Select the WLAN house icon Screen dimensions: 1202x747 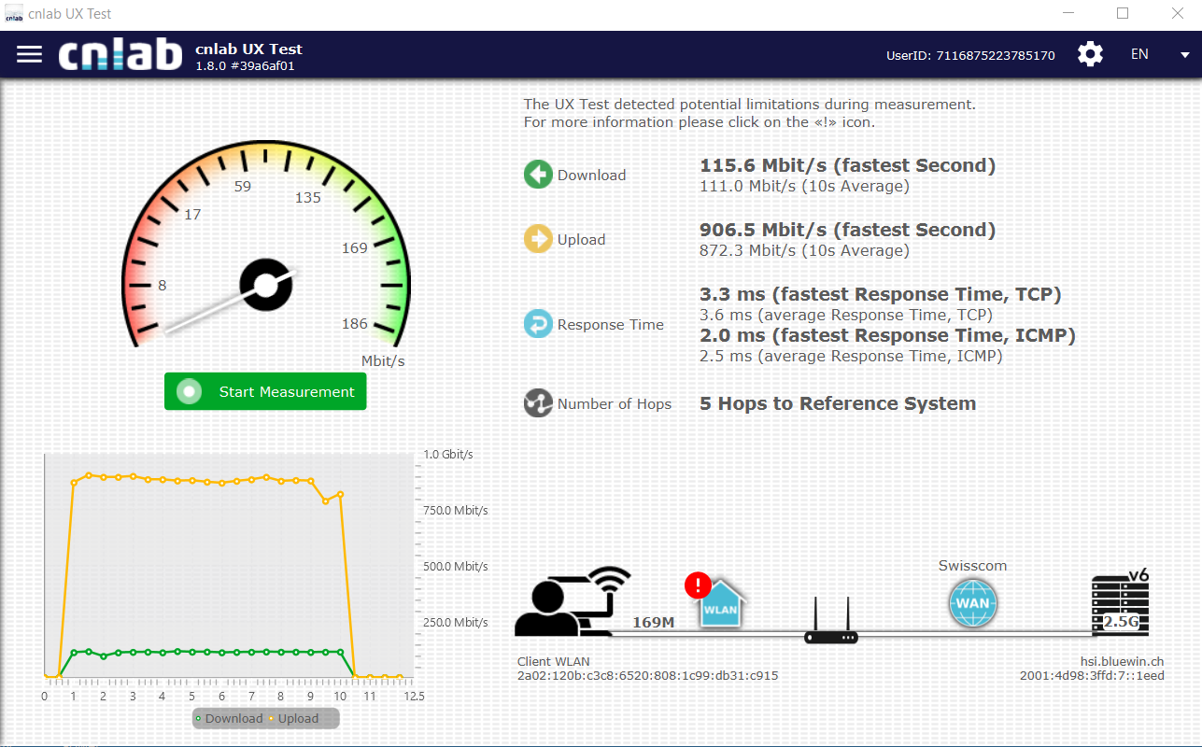(721, 604)
